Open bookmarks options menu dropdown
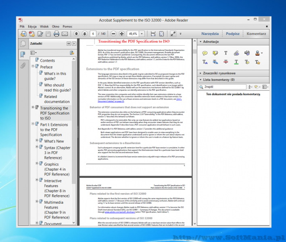 [x=33, y=53]
